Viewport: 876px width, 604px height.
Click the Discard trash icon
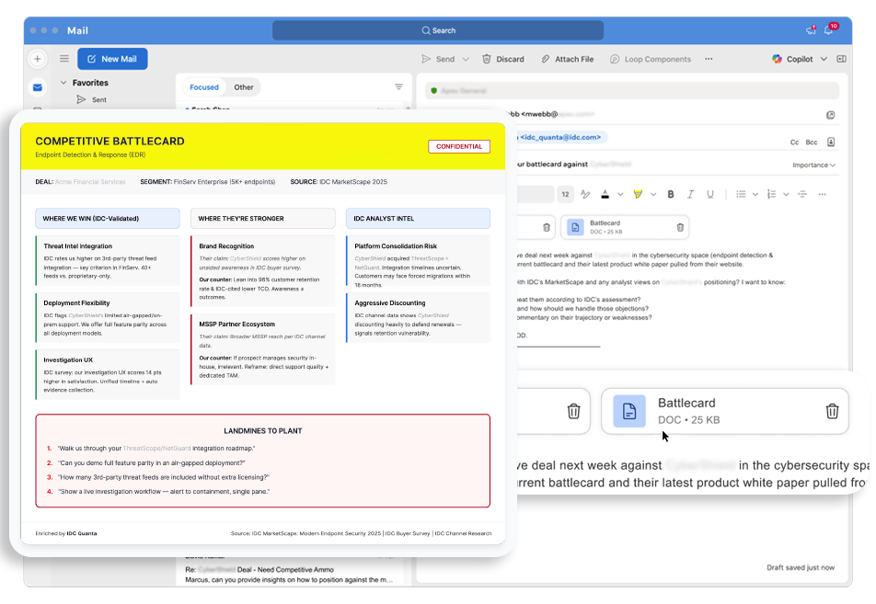(487, 59)
